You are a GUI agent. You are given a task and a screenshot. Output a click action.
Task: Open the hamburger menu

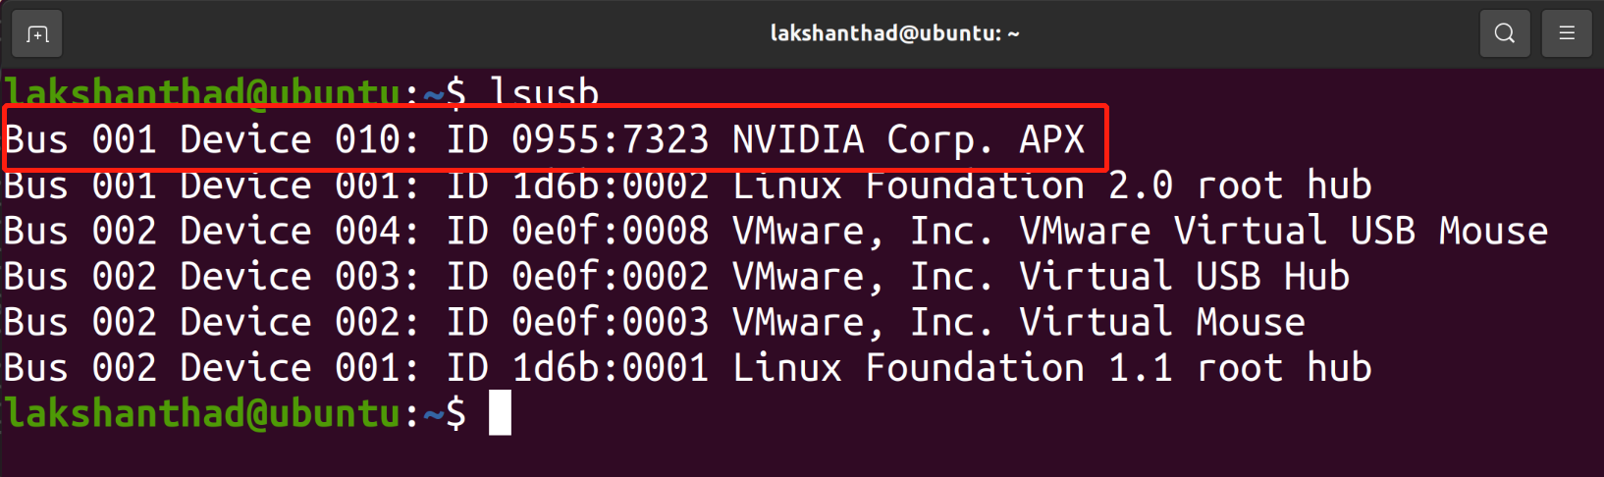click(1567, 33)
